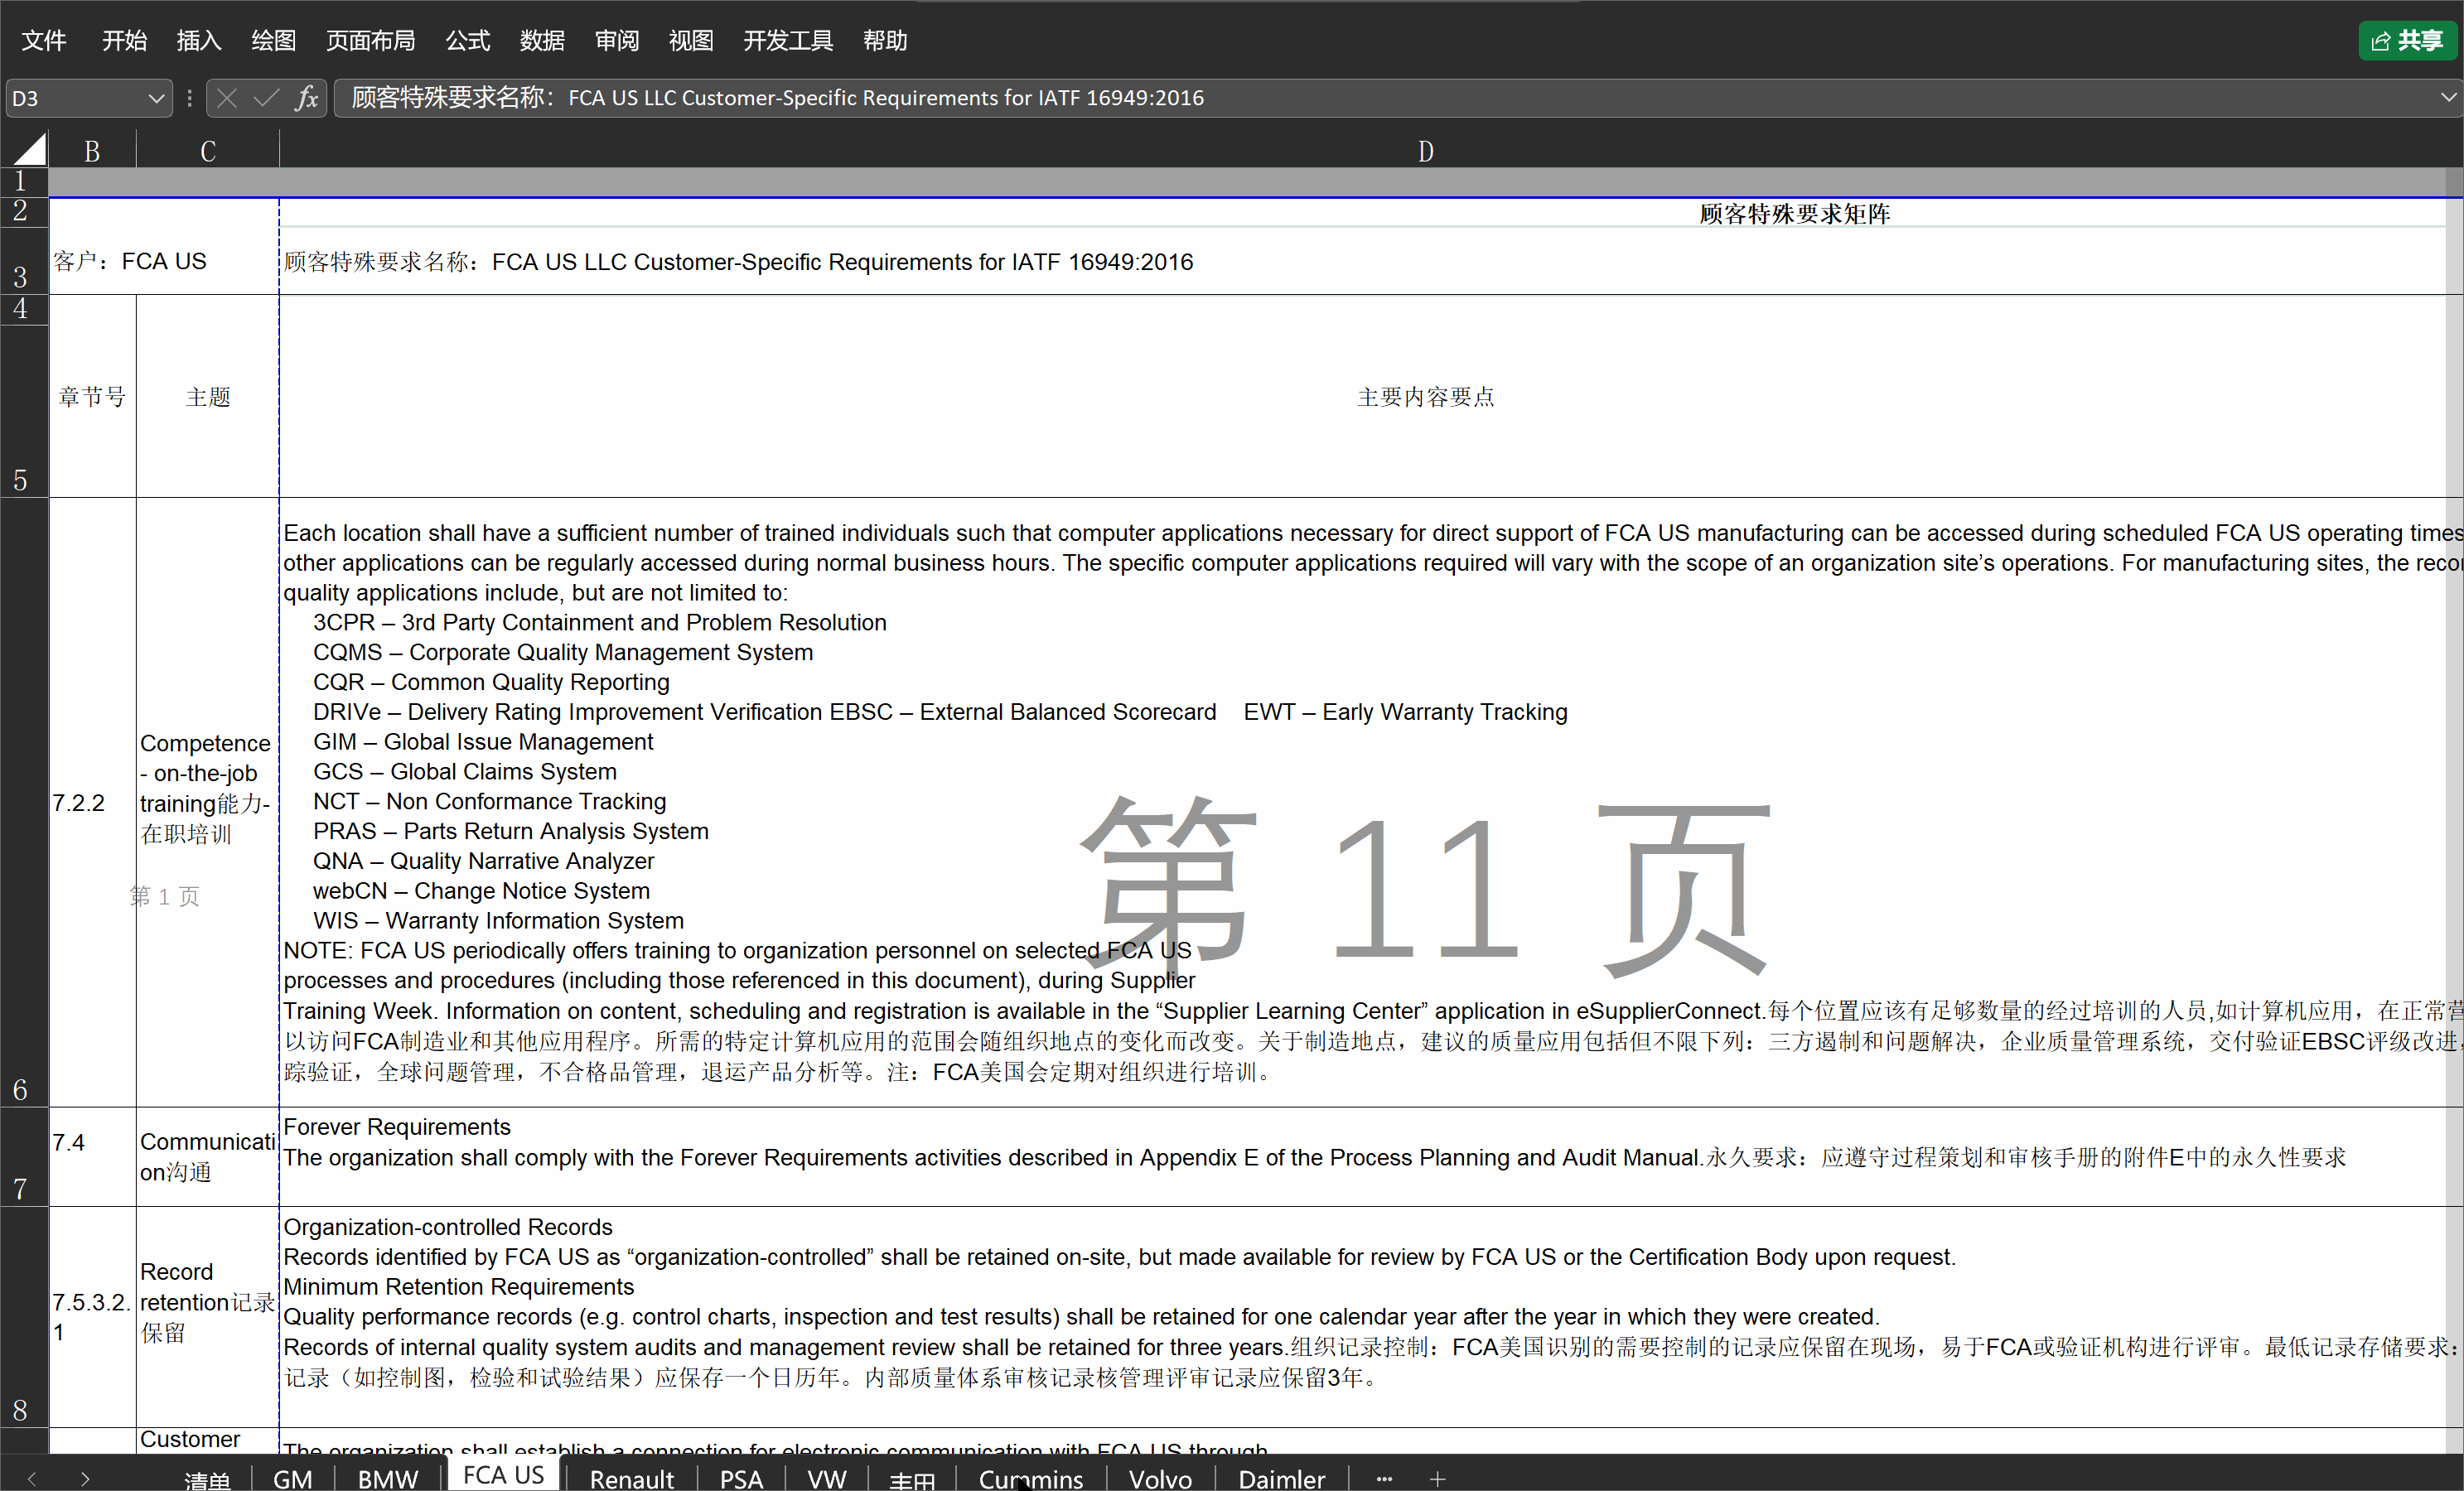The height and width of the screenshot is (1491, 2464).
Task: Open the 插入 ribbon tab
Action: pos(199,40)
